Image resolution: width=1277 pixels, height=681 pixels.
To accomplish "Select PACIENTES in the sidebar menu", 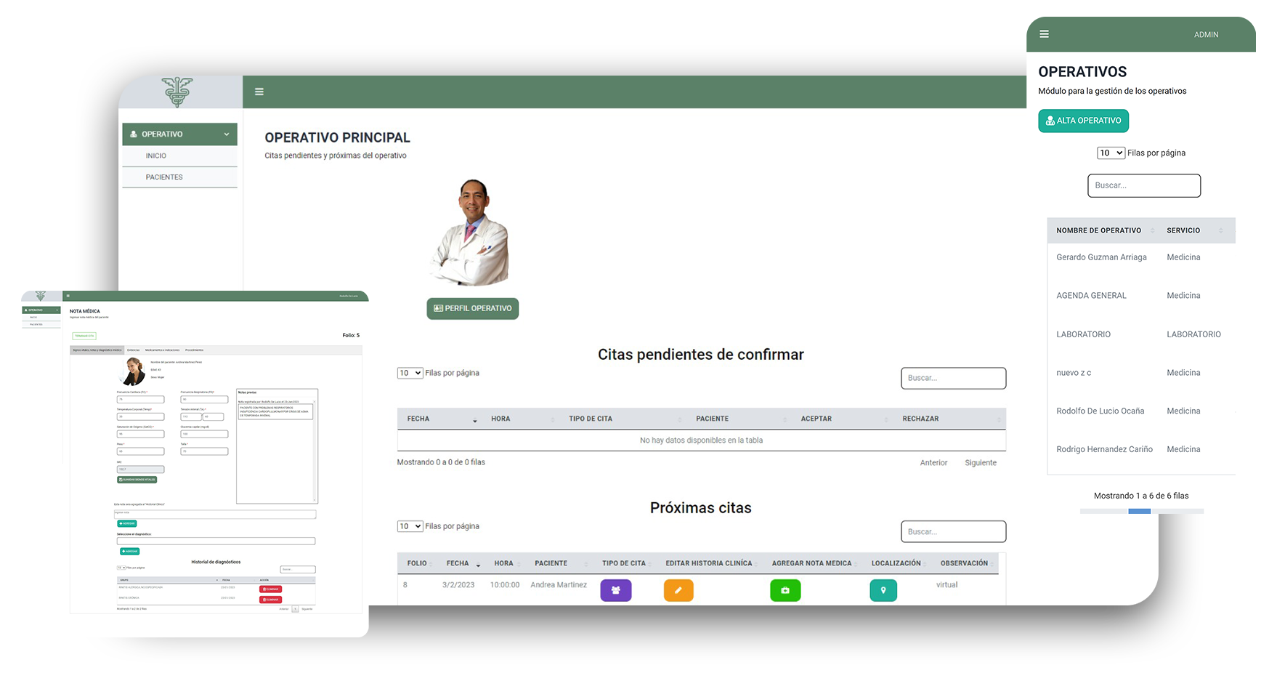I will [x=164, y=177].
